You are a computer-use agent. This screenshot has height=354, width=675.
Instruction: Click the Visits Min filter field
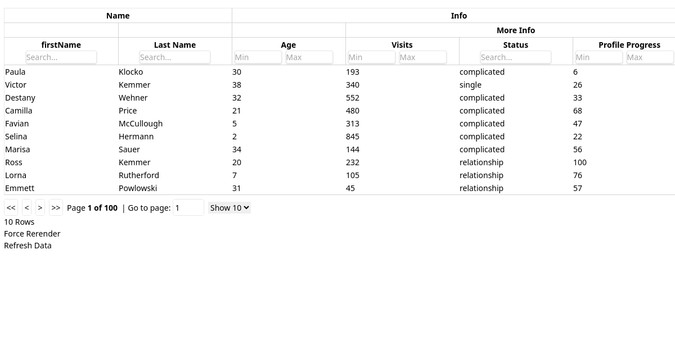pos(371,57)
